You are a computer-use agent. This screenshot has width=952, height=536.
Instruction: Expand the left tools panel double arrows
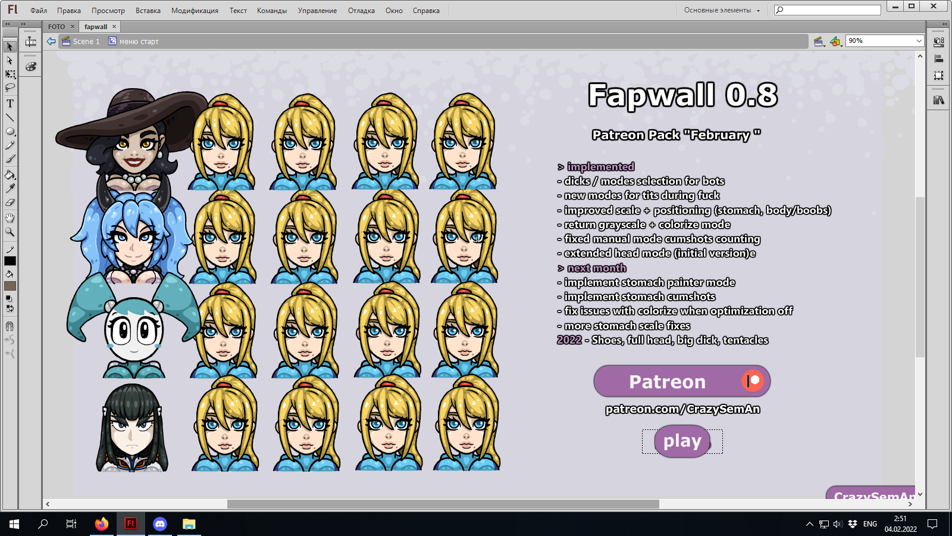point(23,24)
